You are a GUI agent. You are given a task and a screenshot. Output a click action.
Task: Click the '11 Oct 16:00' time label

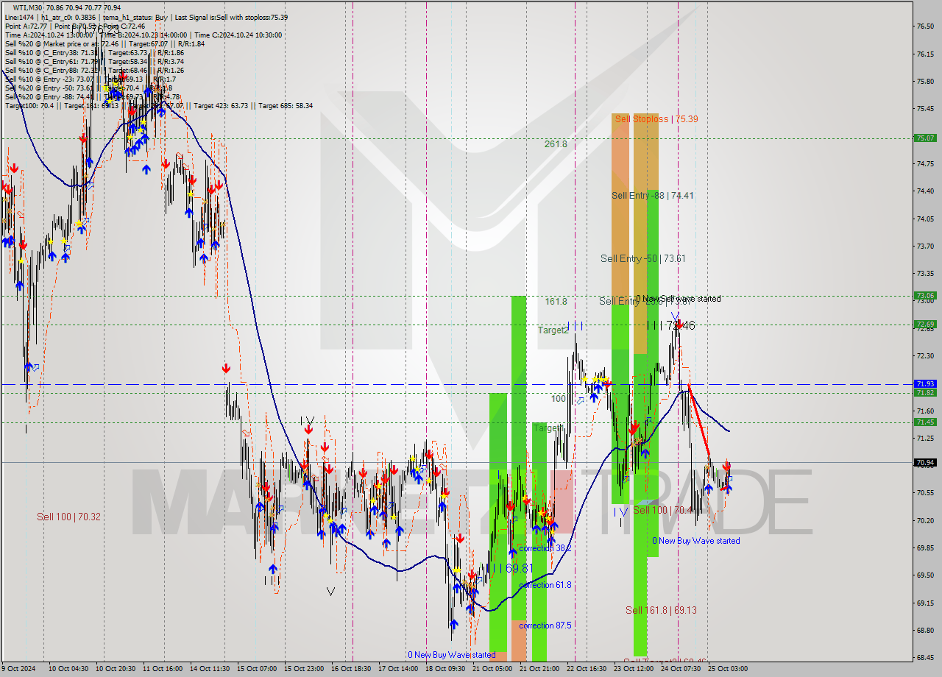[163, 669]
